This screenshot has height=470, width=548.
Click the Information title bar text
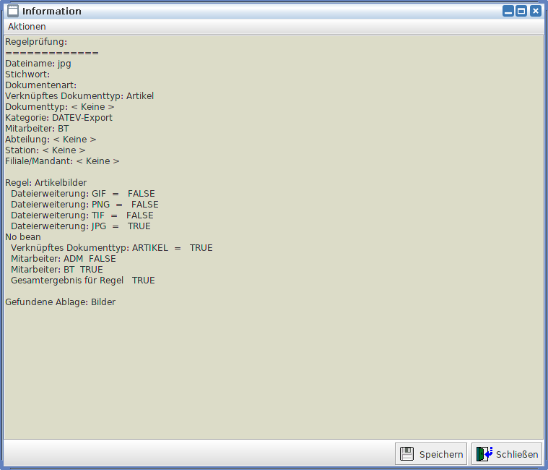pos(52,11)
